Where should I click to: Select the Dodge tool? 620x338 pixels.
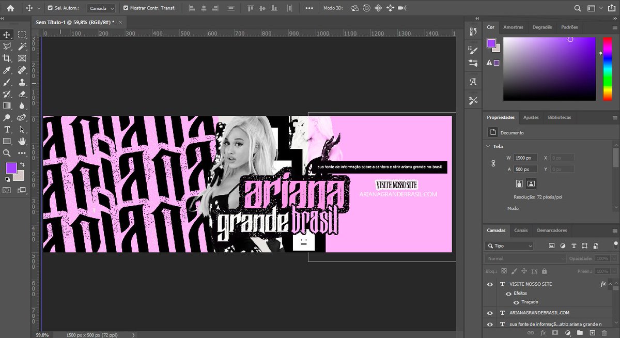7,117
